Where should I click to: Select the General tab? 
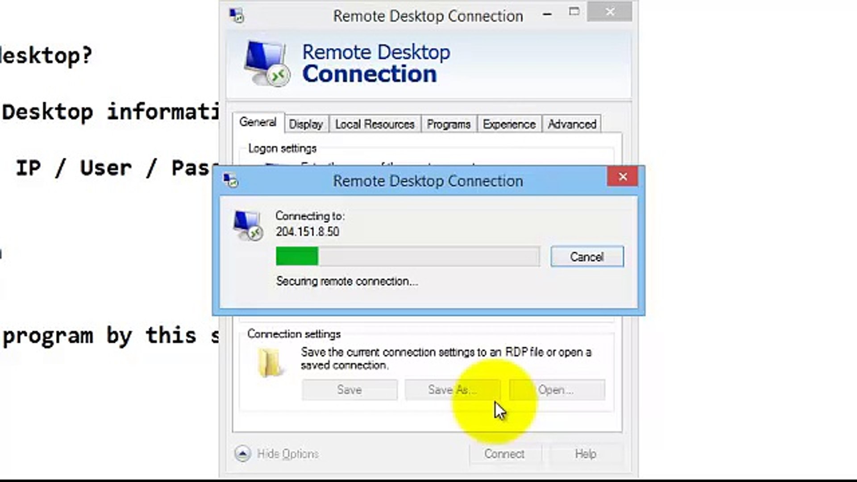(258, 122)
